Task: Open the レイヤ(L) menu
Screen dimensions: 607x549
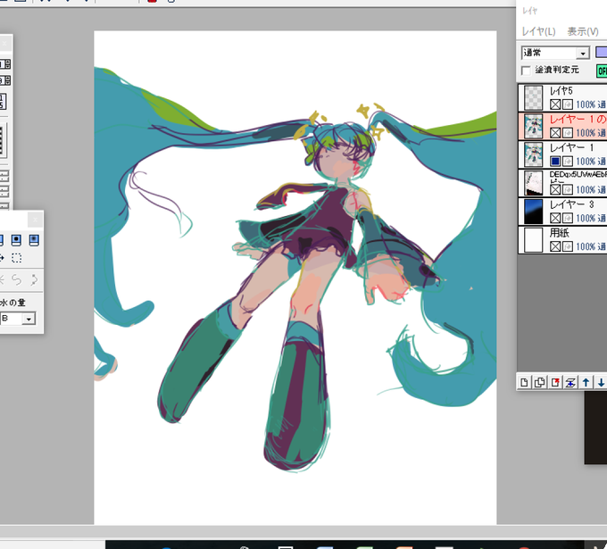Action: click(538, 31)
